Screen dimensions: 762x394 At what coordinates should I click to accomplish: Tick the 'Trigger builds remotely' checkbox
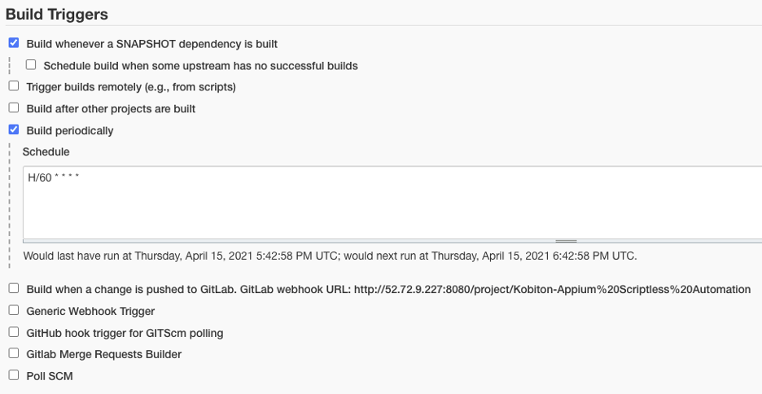pos(14,86)
